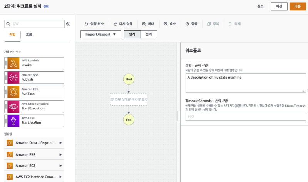Expand AWS EC2 Instance Connect group

click(60, 177)
